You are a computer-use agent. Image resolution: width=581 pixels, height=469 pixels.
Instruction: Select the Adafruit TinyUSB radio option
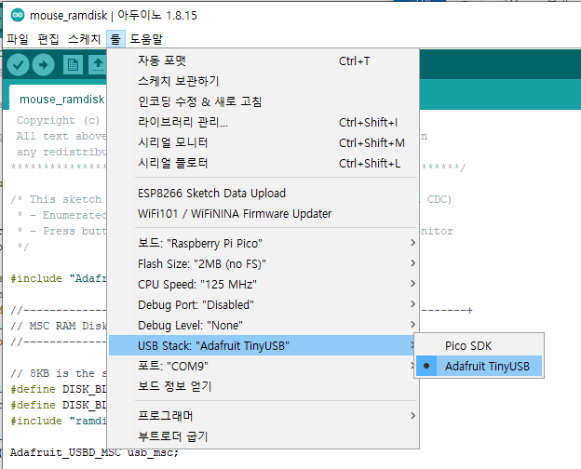(480, 366)
